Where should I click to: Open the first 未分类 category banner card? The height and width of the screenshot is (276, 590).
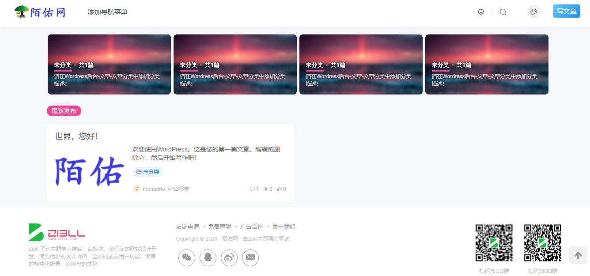(x=109, y=64)
